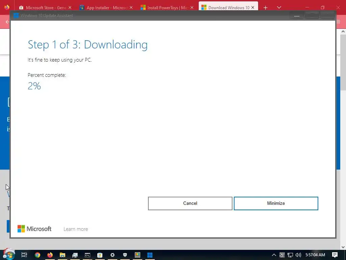The height and width of the screenshot is (260, 346).
Task: Open the Firefox hamburger menu
Action: point(339,22)
